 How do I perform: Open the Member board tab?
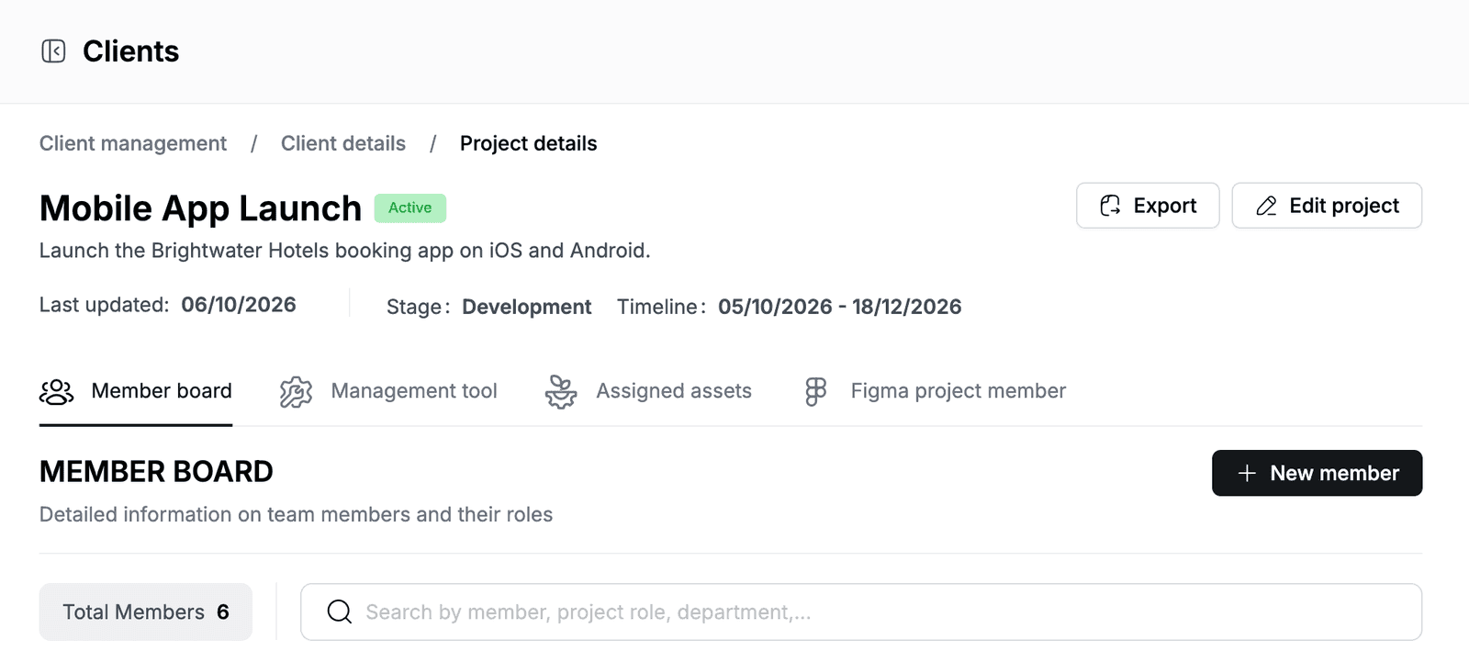point(136,392)
